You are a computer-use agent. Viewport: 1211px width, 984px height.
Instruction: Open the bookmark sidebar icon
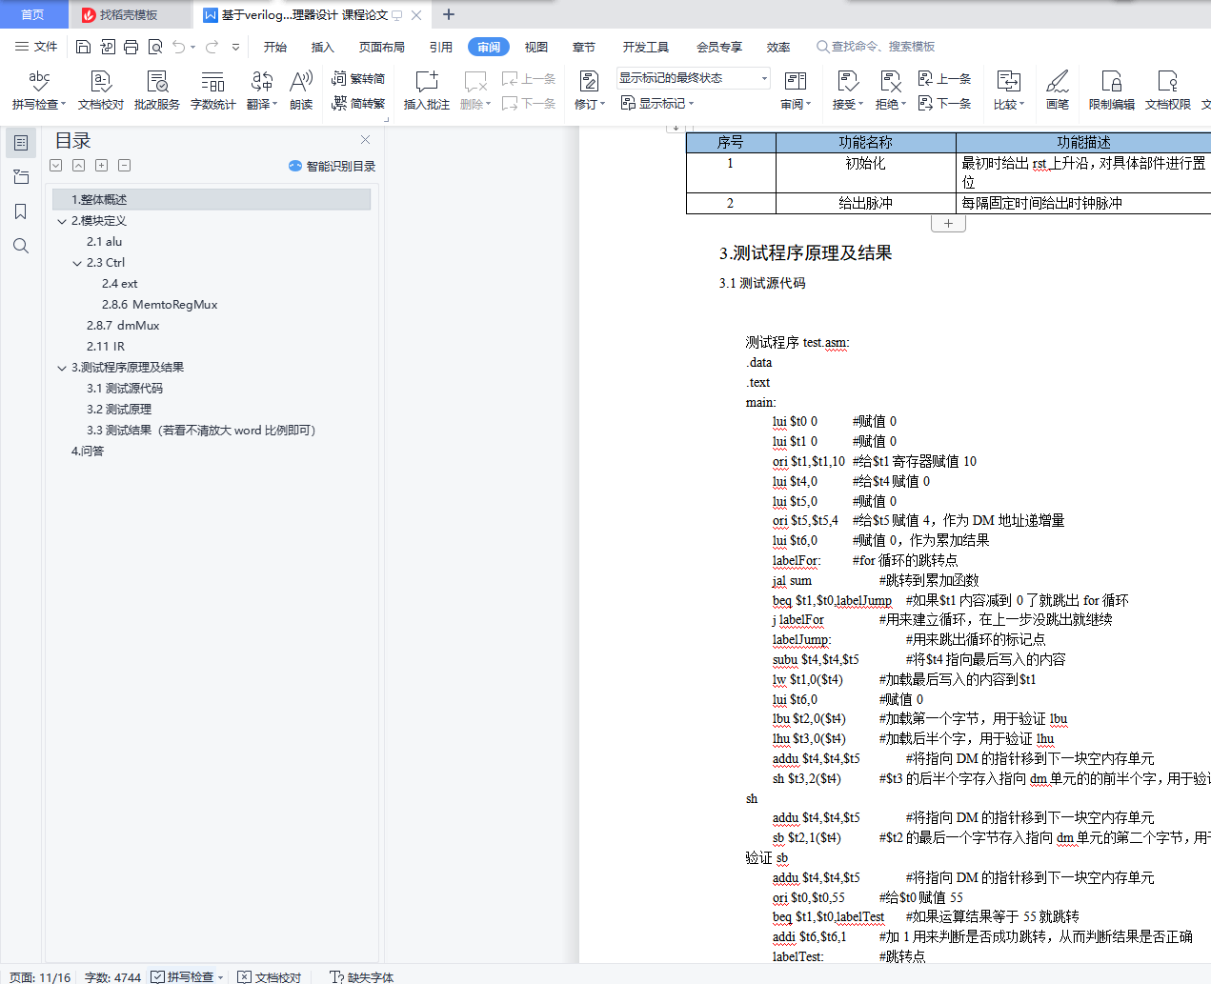pyautogui.click(x=21, y=211)
